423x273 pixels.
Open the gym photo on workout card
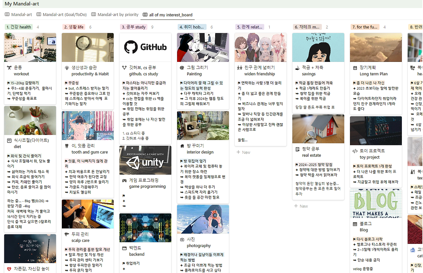pyautogui.click(x=30, y=47)
